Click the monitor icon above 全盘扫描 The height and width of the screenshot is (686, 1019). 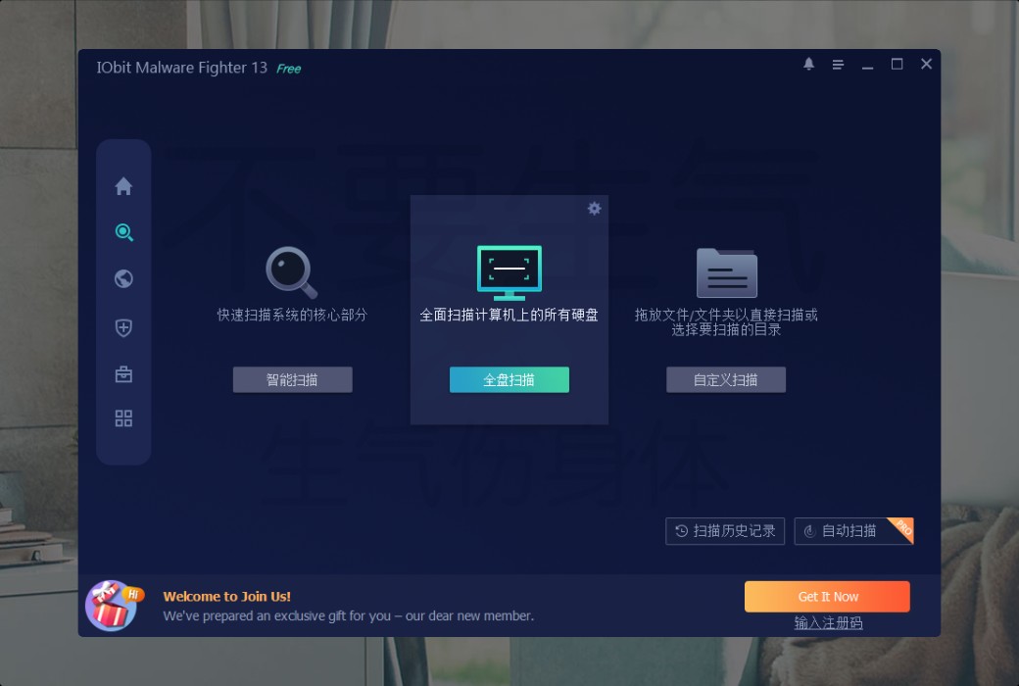[509, 270]
